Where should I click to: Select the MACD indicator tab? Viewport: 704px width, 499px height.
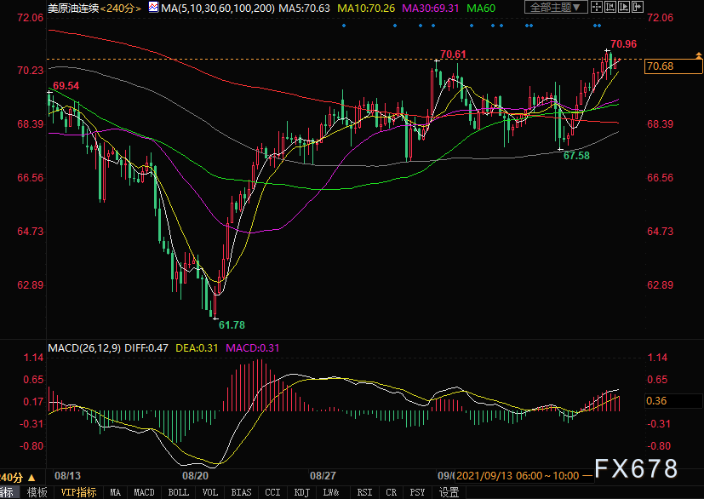144,492
